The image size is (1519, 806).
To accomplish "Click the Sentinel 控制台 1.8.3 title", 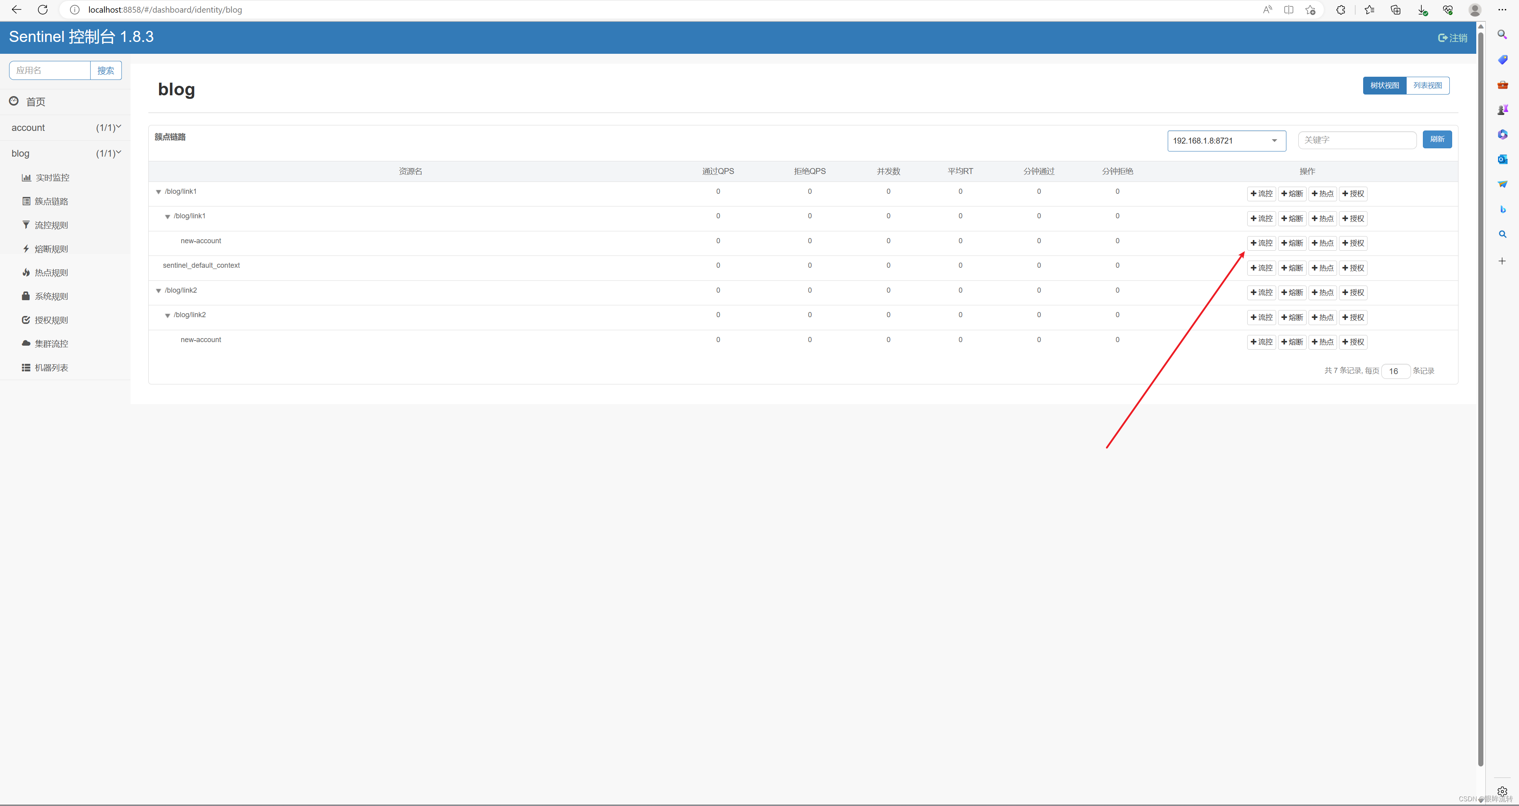I will point(81,36).
